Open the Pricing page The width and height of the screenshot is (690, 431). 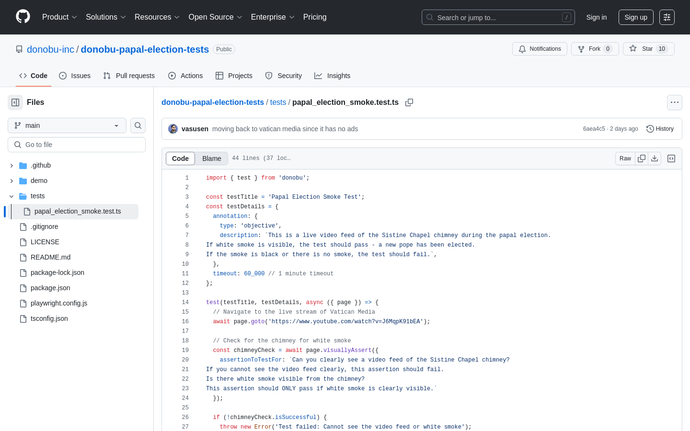point(315,17)
